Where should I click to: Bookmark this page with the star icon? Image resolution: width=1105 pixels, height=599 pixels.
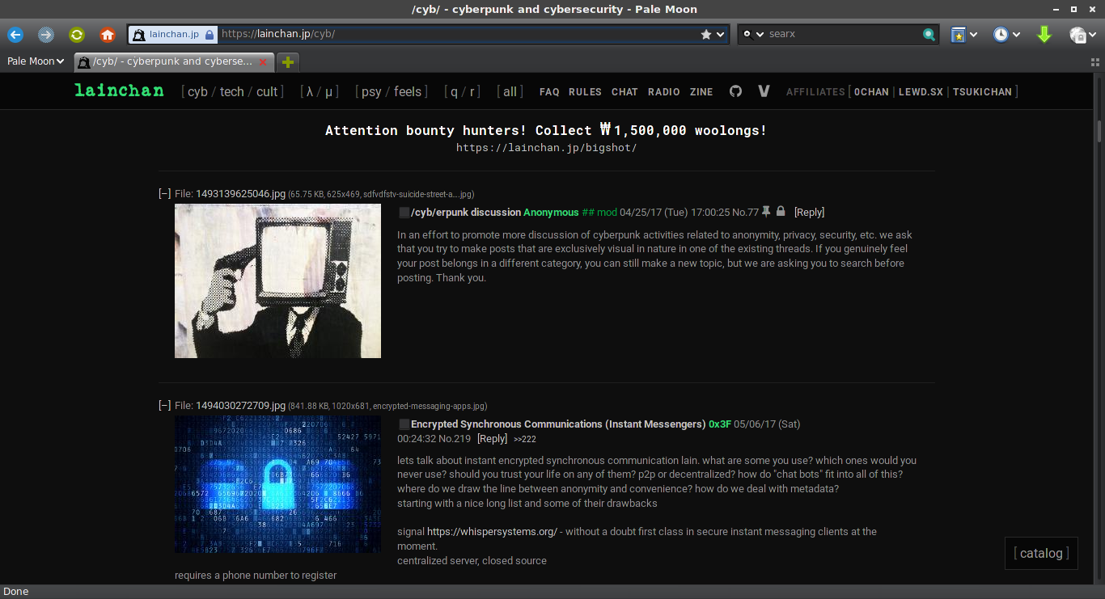(x=706, y=35)
